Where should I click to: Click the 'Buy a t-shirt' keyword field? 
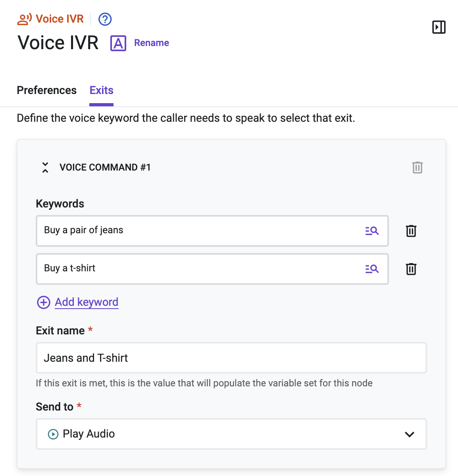(x=212, y=269)
